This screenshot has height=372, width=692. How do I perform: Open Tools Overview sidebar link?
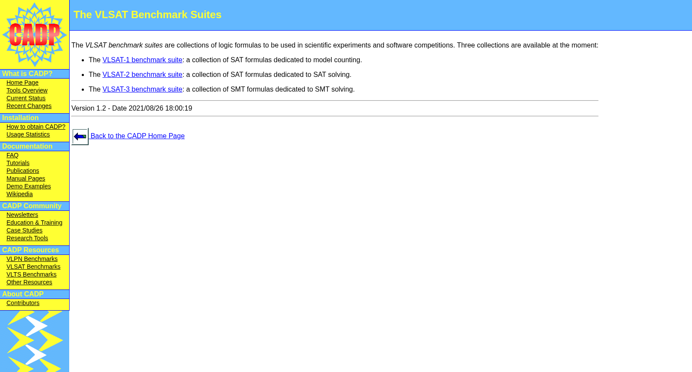pyautogui.click(x=27, y=90)
